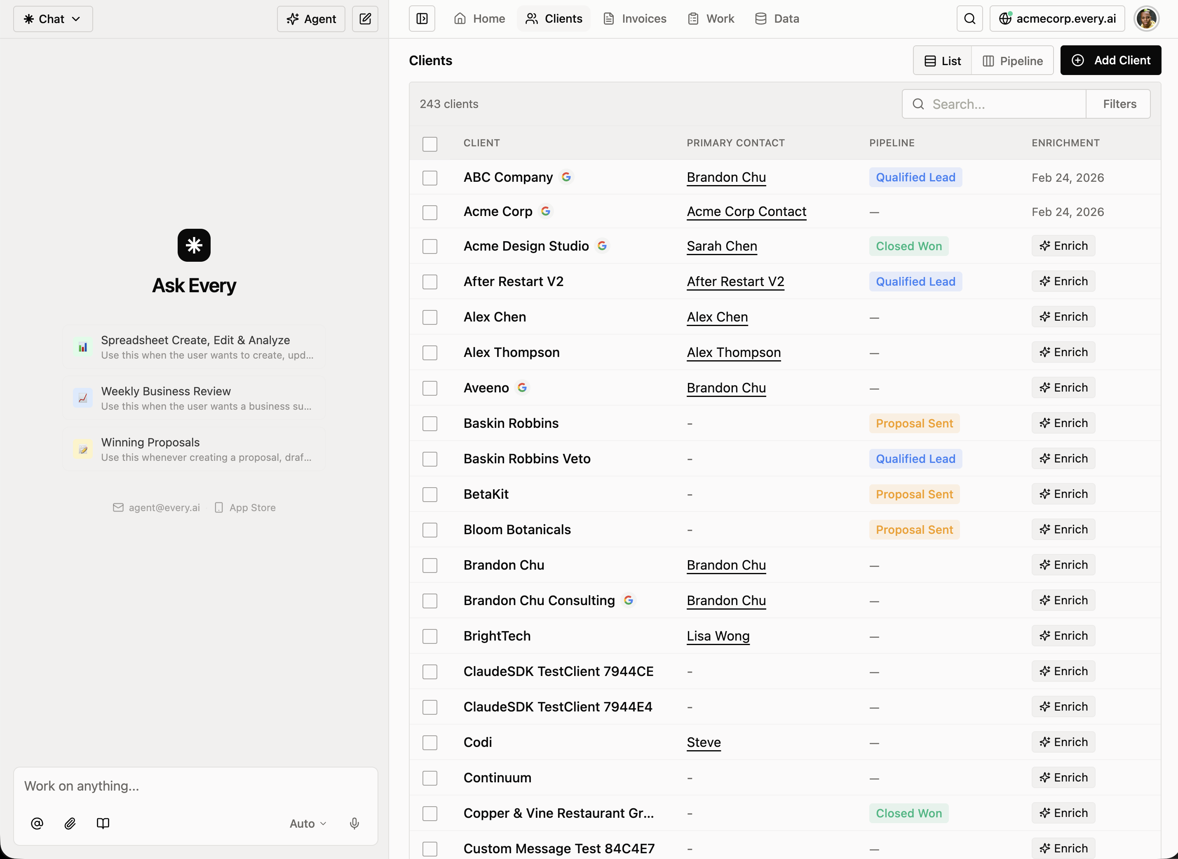Viewport: 1178px width, 859px height.
Task: Open the Auto model dropdown
Action: (x=308, y=823)
